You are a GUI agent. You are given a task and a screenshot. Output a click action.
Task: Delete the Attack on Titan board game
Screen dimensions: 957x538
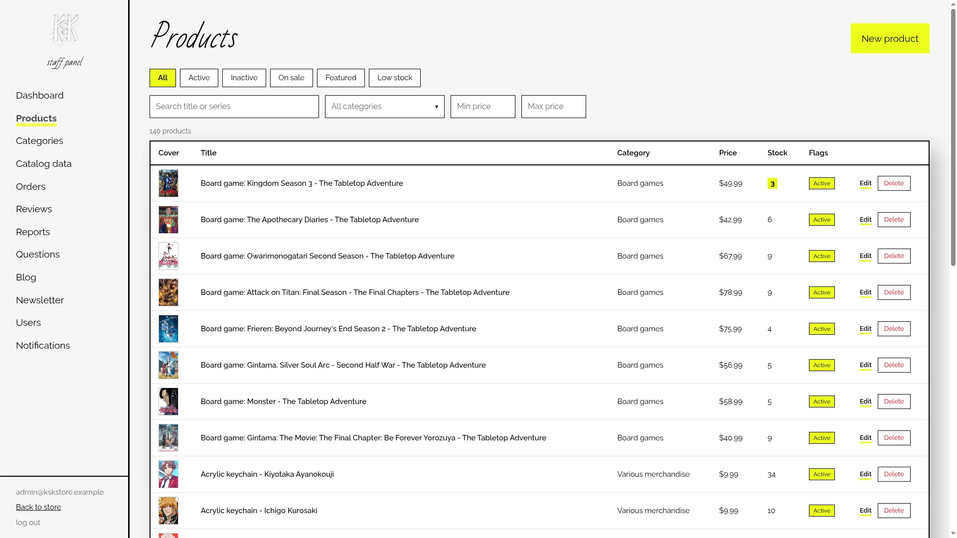[x=894, y=292]
